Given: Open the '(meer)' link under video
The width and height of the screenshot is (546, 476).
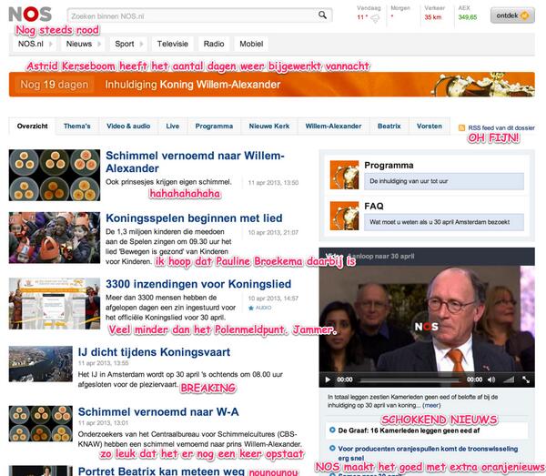Looking at the screenshot, I should coord(431,406).
